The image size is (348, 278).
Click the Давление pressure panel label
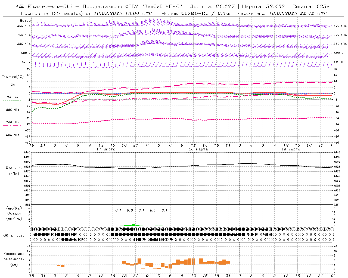point(14,168)
